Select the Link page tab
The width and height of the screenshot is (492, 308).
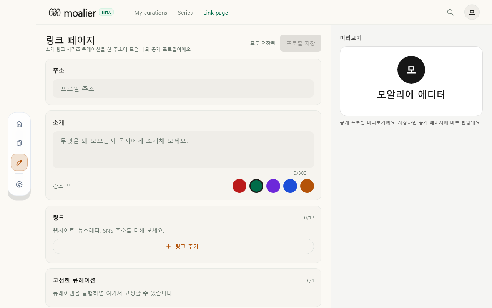click(216, 13)
